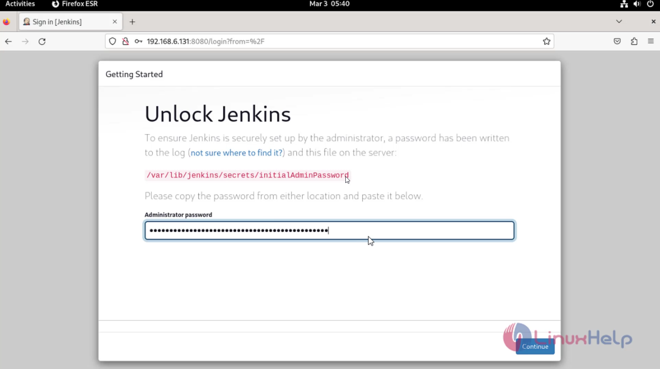This screenshot has width=660, height=369.
Task: Click the Getting Started header text
Action: tap(134, 75)
